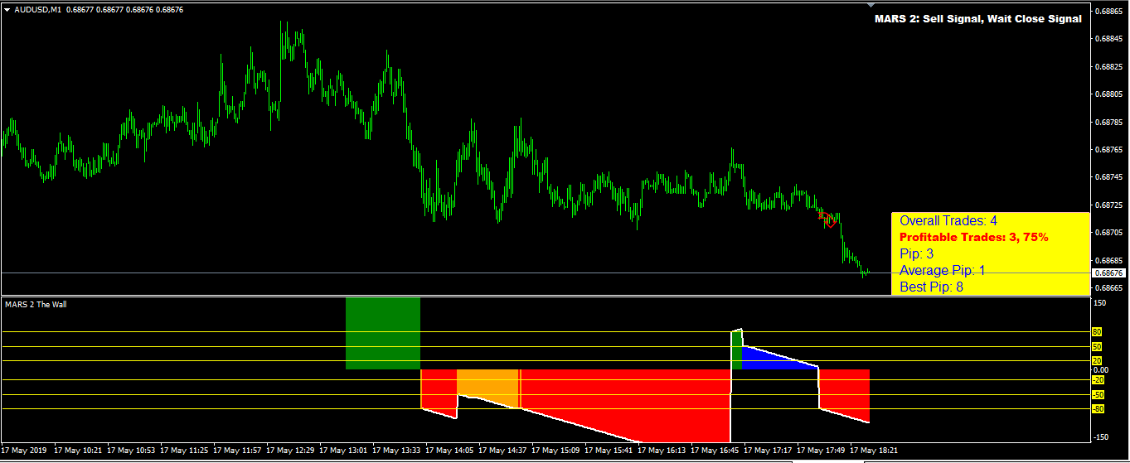Click the indicator level label 20

(x=1097, y=360)
